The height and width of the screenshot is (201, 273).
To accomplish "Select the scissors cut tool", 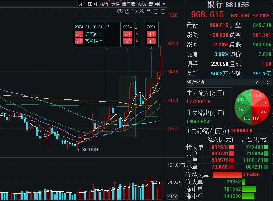I will point(141,11).
